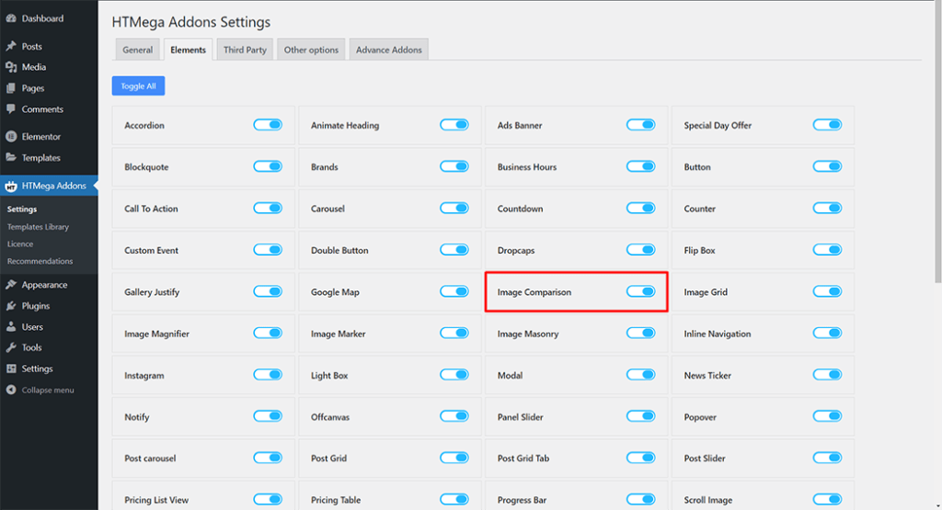Image resolution: width=942 pixels, height=510 pixels.
Task: Disable the Image Grid toggle
Action: click(827, 291)
